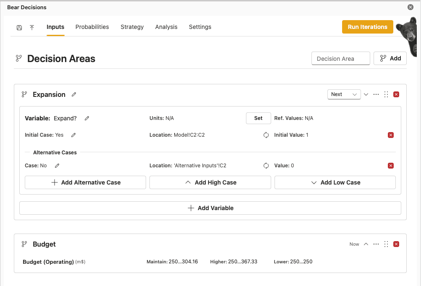The height and width of the screenshot is (286, 421).
Task: Go to the Analysis tab
Action: tap(166, 27)
